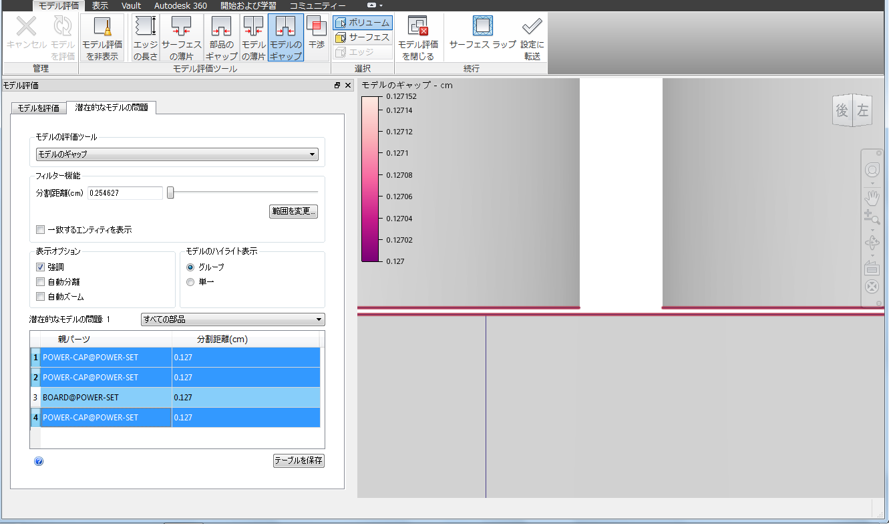
Task: Enable the 自動ズーム checkbox
Action: click(41, 297)
